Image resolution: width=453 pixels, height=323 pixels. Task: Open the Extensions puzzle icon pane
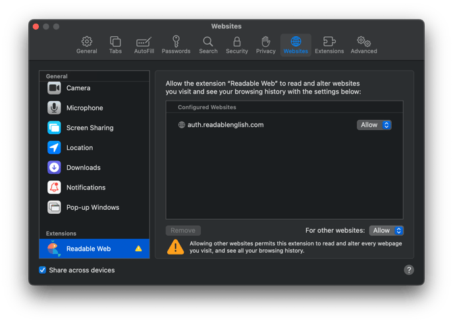(x=329, y=45)
